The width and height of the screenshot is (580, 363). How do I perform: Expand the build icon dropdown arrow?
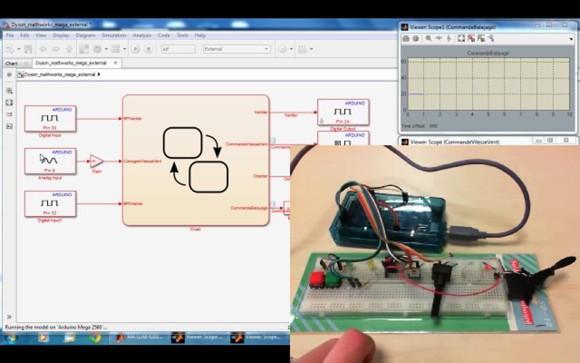311,49
